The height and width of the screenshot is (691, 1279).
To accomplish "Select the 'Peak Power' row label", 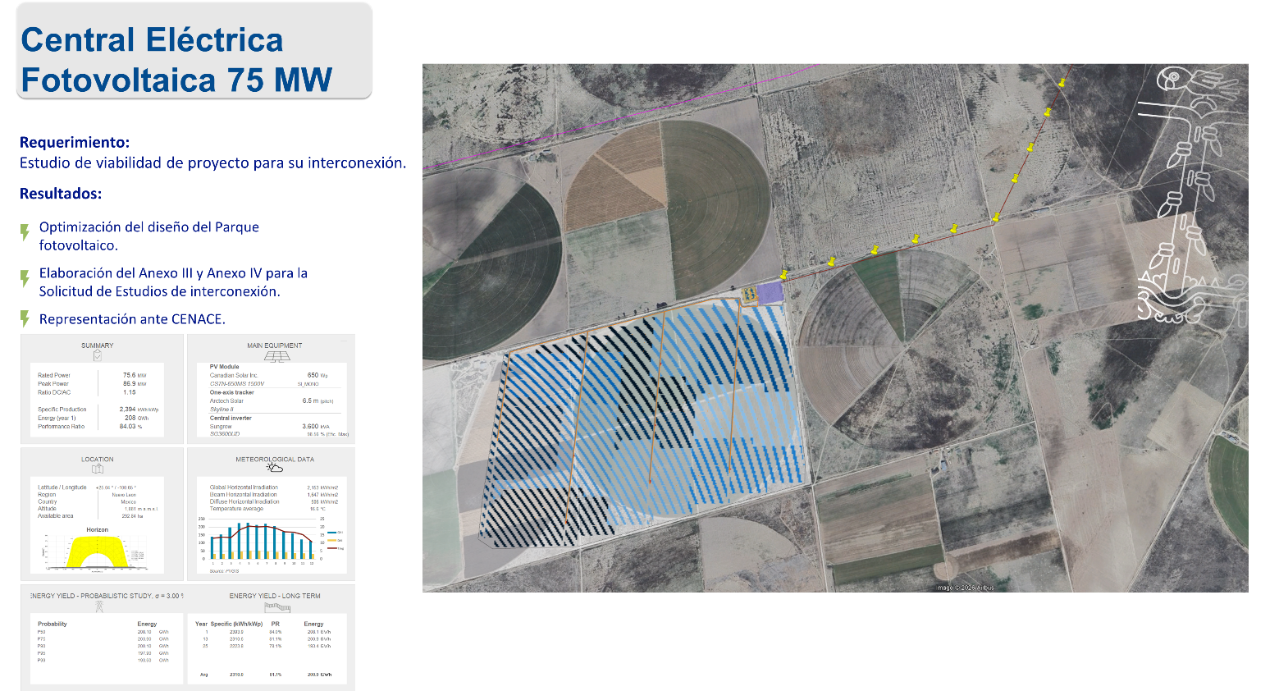I will click(x=53, y=383).
